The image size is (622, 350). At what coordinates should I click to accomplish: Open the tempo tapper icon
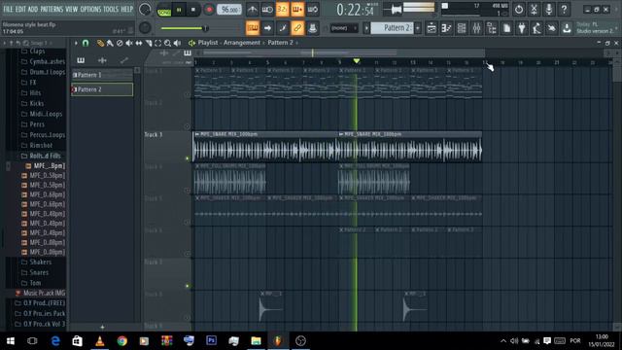(536, 28)
